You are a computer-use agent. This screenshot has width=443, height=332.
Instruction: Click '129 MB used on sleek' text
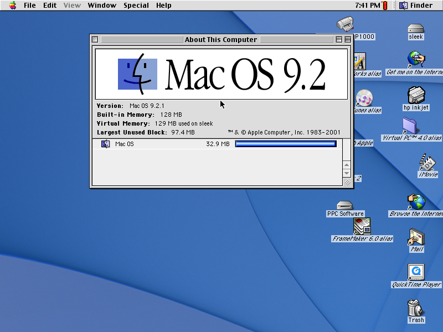(184, 123)
